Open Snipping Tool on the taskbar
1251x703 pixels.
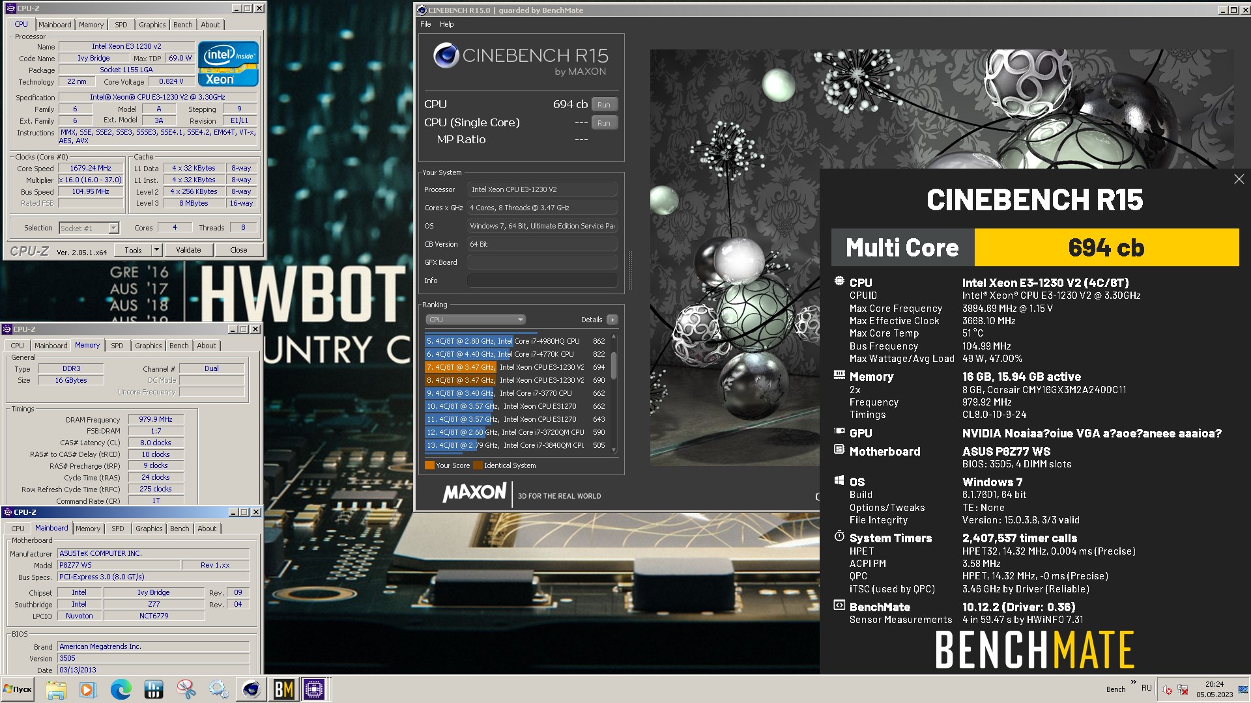pyautogui.click(x=186, y=689)
